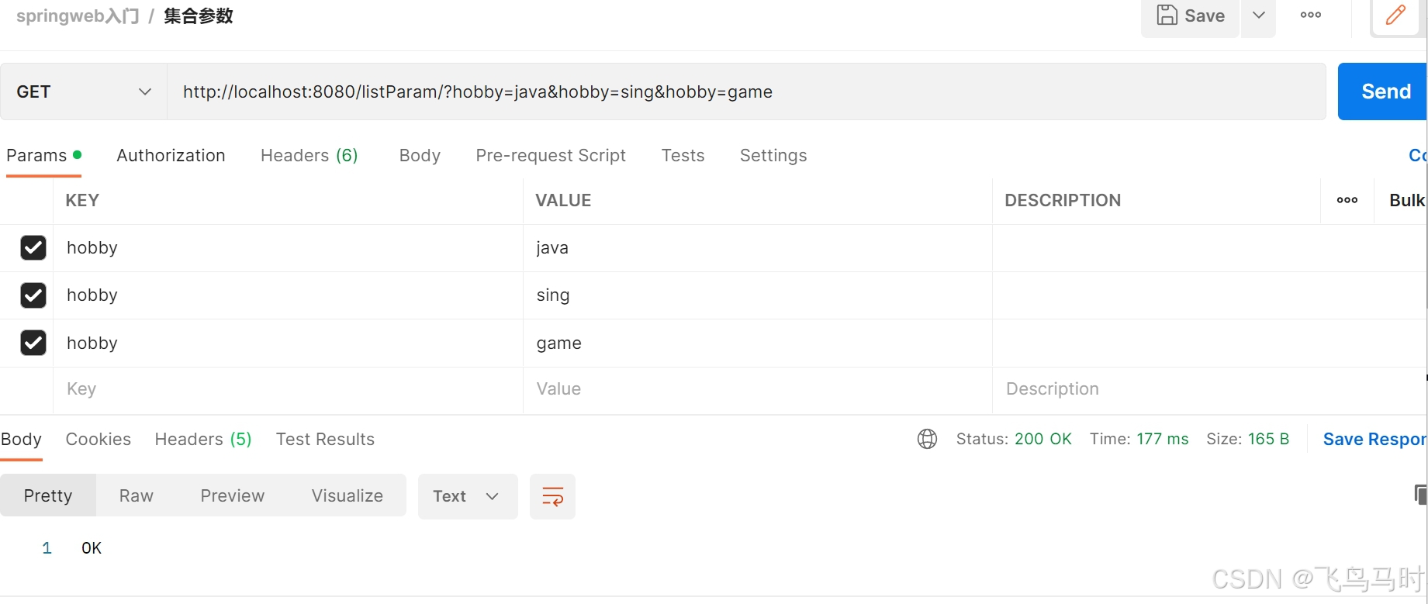
Task: Switch to the Authorization tab
Action: click(x=171, y=155)
